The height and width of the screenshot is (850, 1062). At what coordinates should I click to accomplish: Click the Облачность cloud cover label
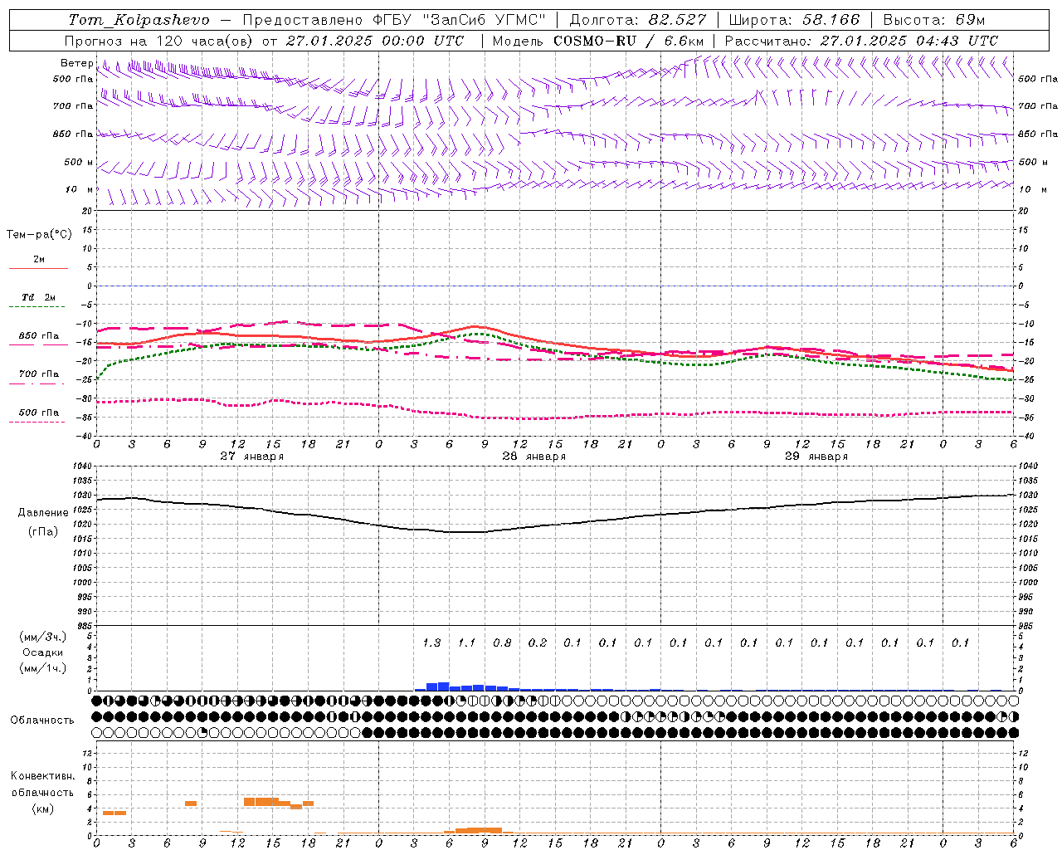coord(42,720)
